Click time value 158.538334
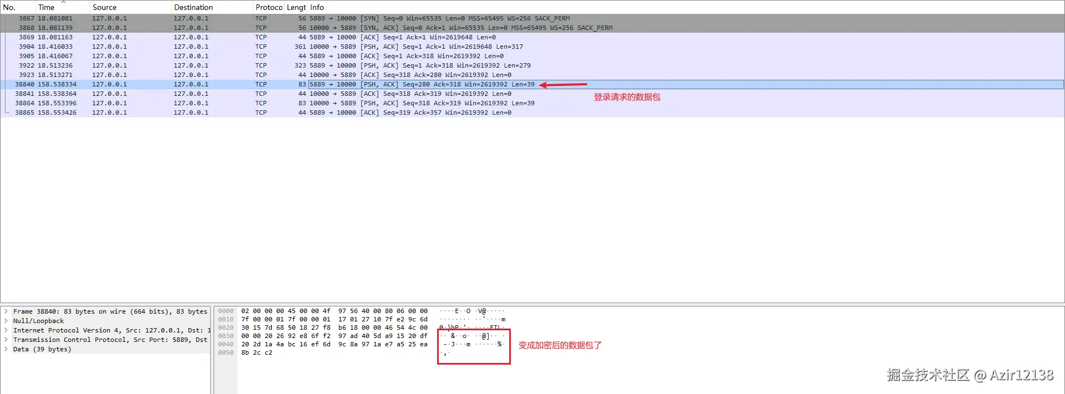 pyautogui.click(x=57, y=84)
